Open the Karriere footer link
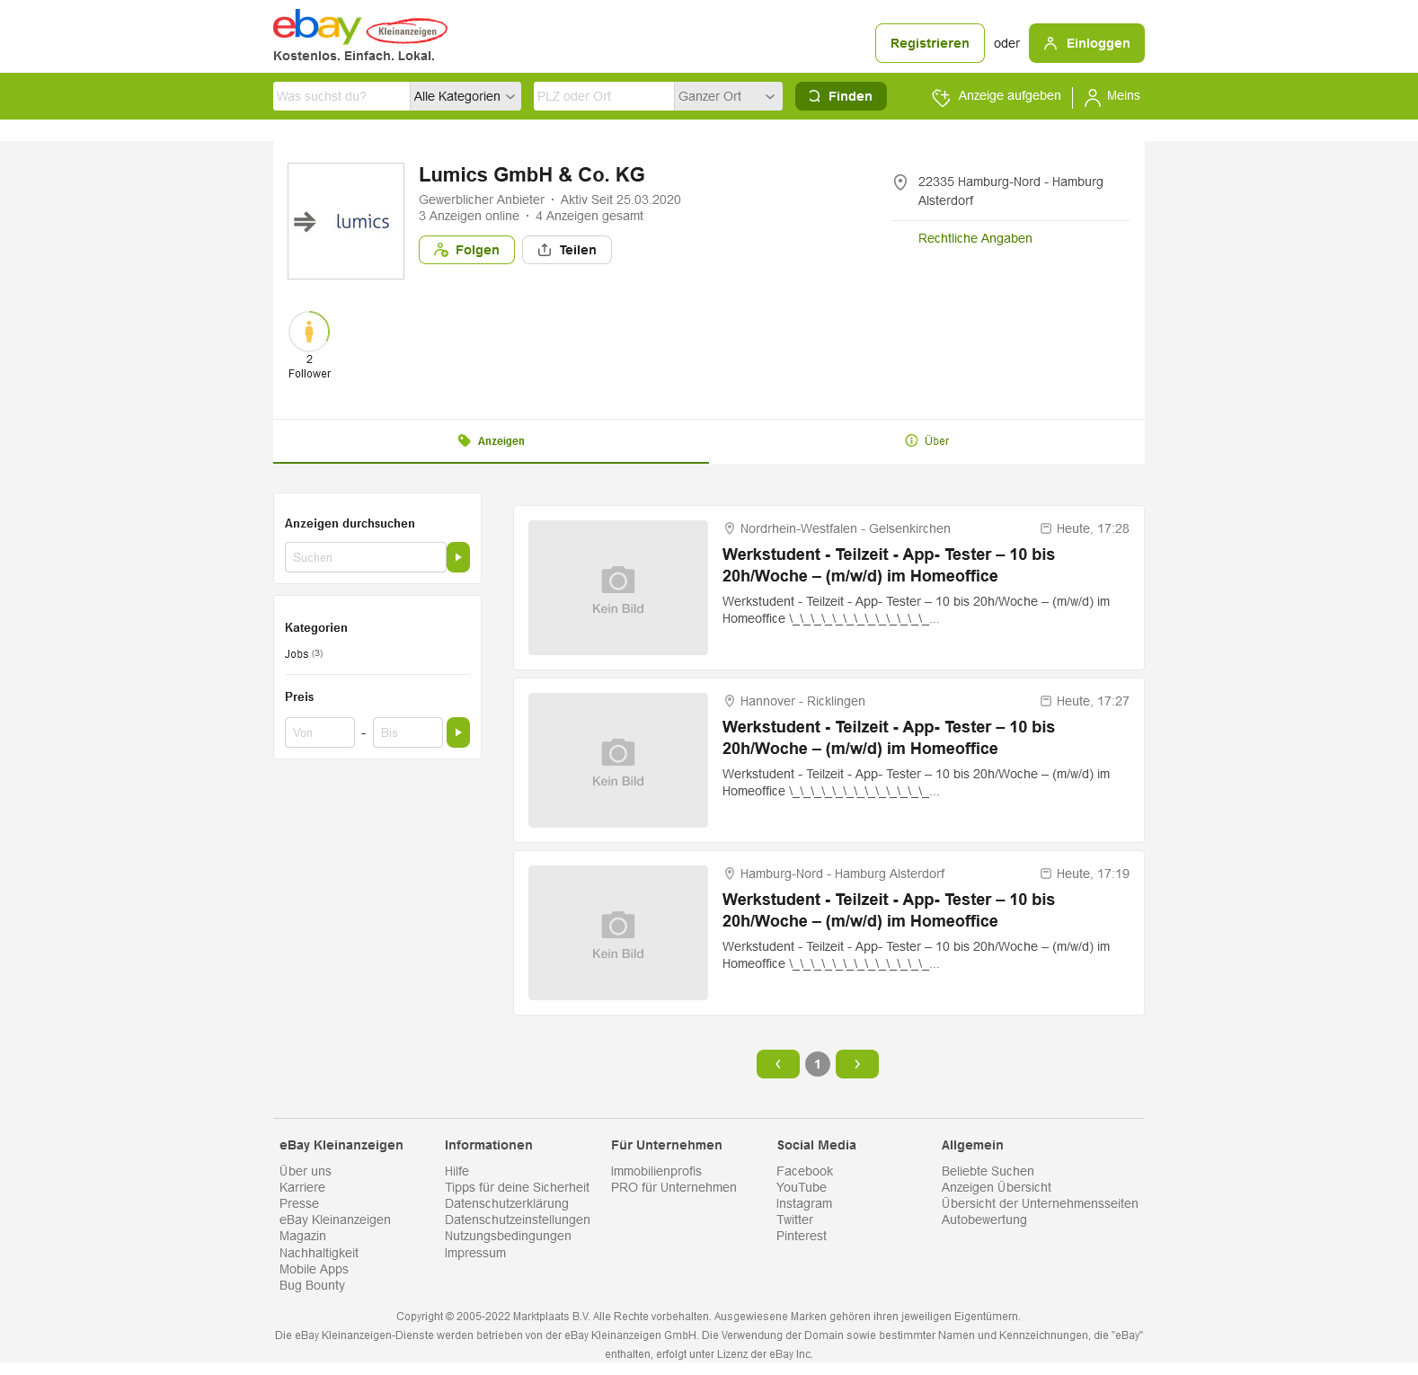This screenshot has height=1375, width=1418. [302, 1187]
